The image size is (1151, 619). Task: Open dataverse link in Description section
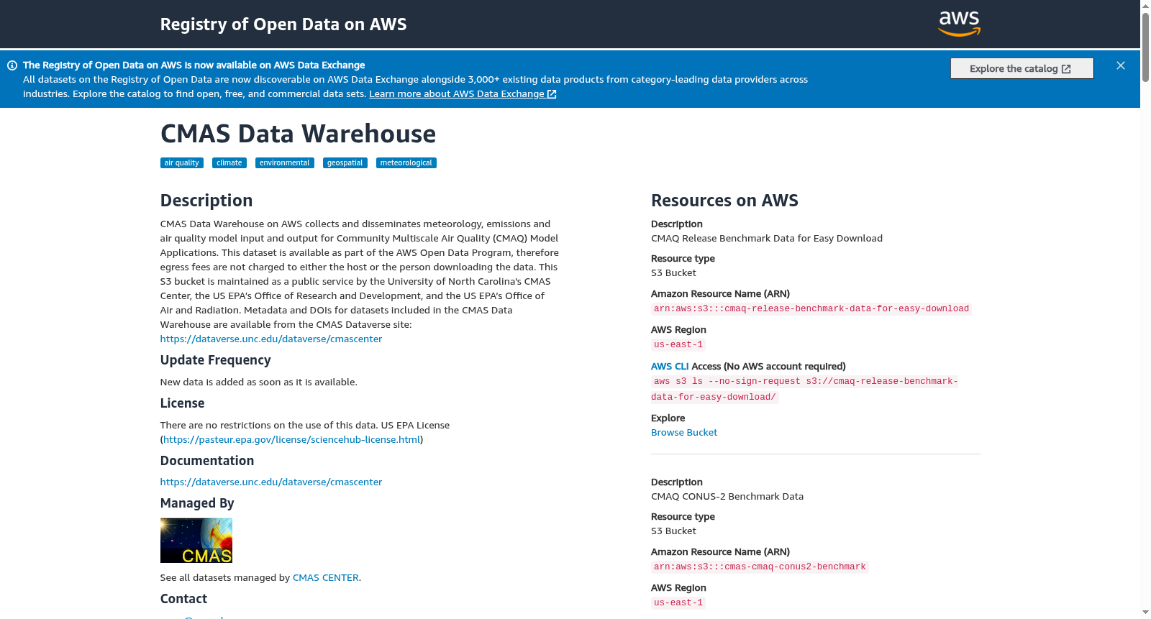(271, 339)
